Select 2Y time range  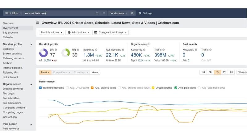(224, 72)
